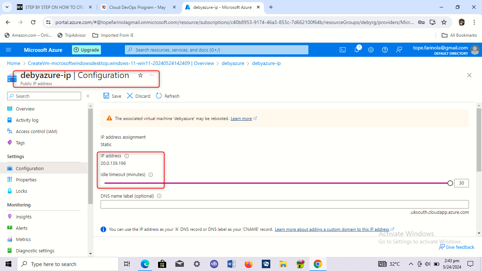Viewport: 482px width, 271px height.
Task: Open Insights under Monitoring
Action: click(24, 217)
